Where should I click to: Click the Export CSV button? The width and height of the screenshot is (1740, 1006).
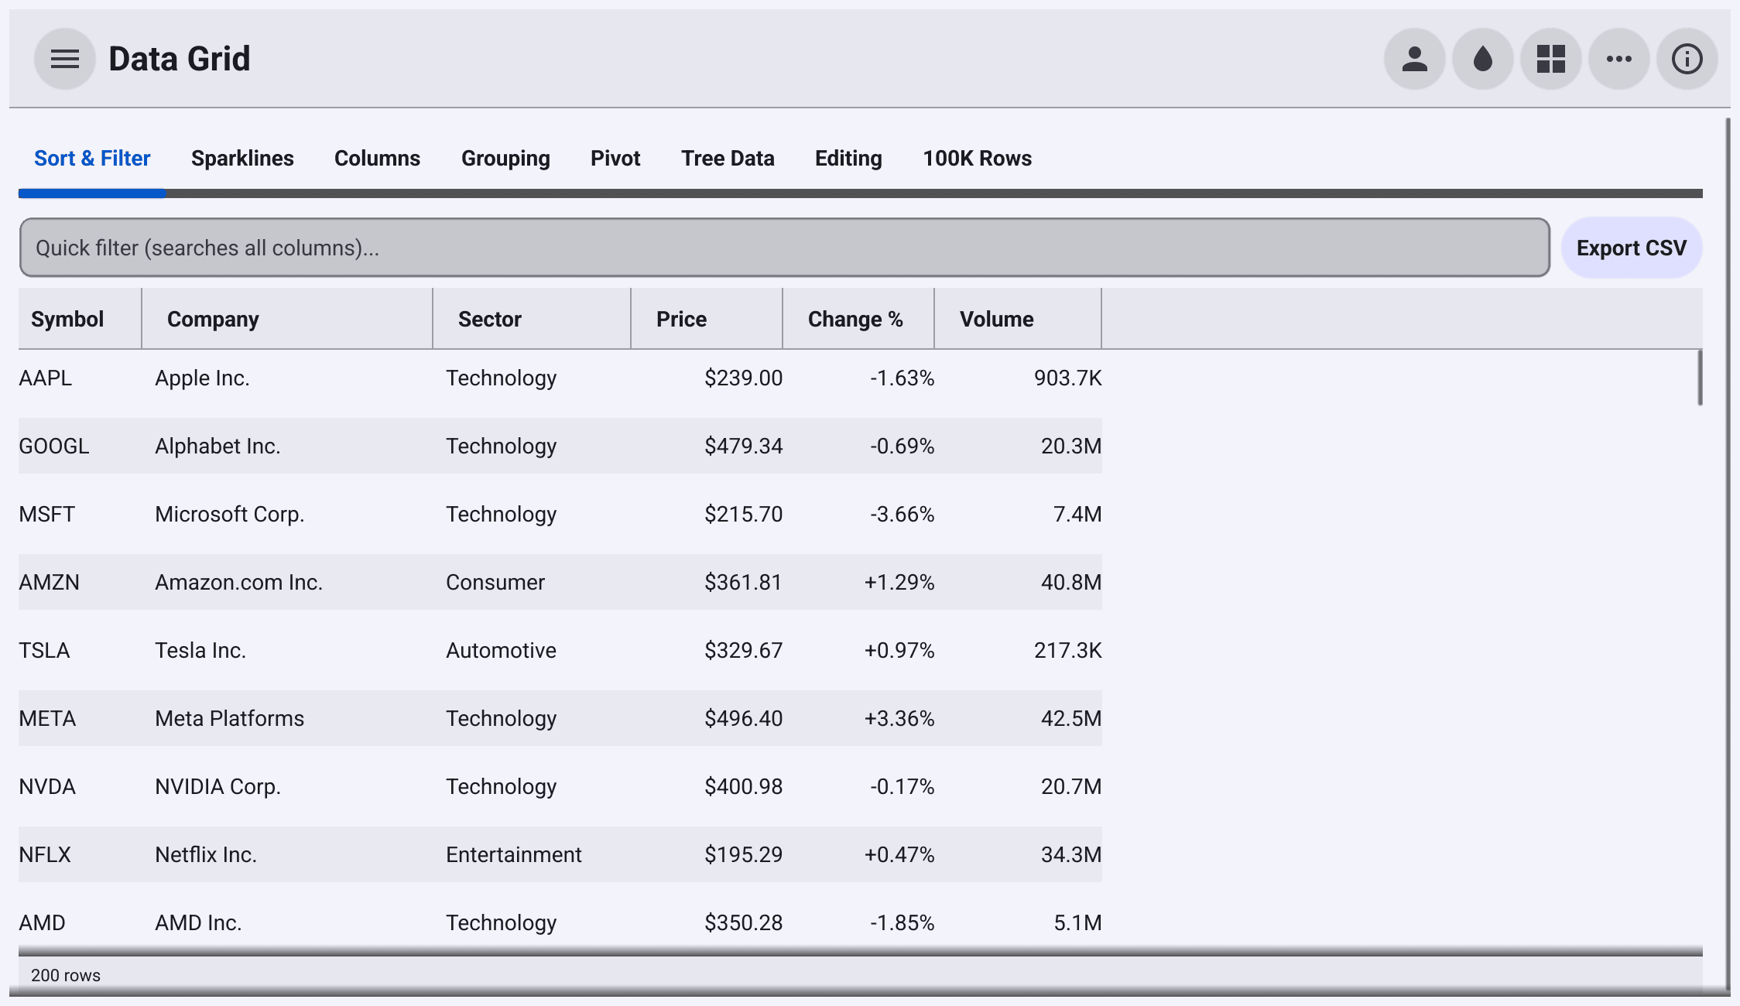1632,248
